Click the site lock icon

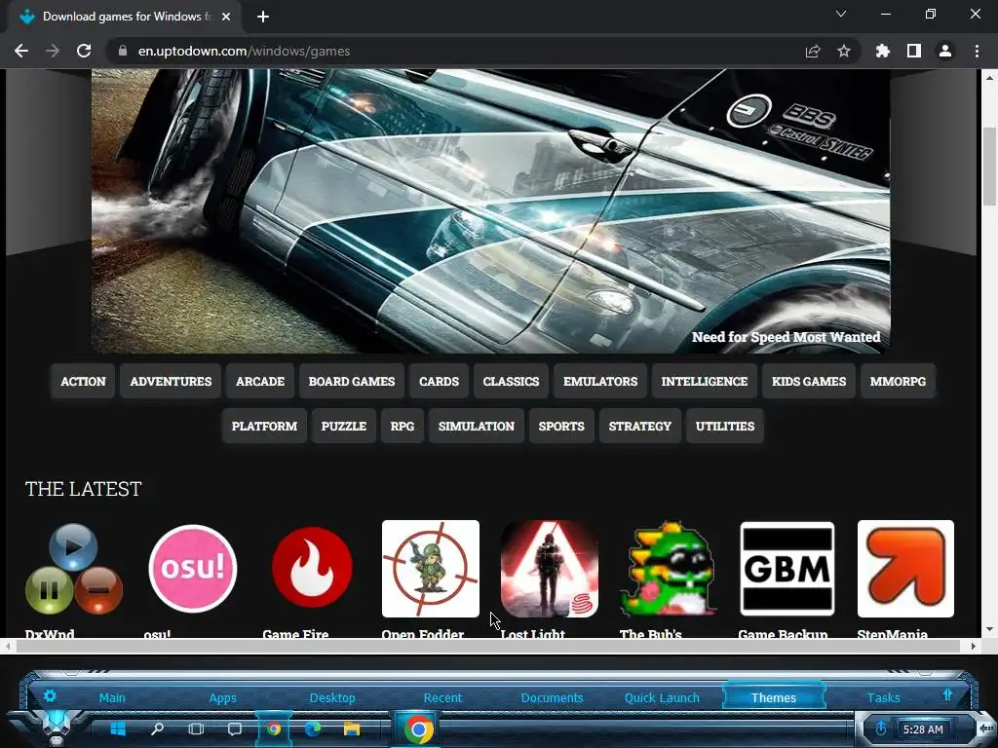[123, 51]
